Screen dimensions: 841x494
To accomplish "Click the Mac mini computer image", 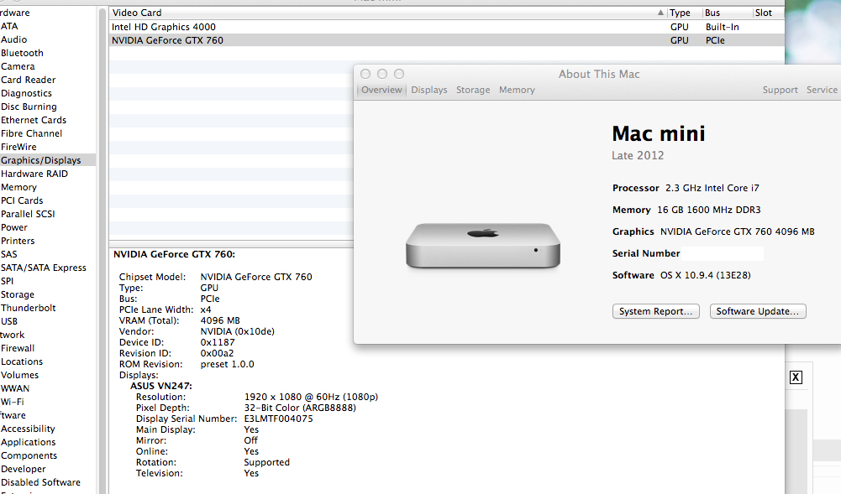I will click(483, 246).
